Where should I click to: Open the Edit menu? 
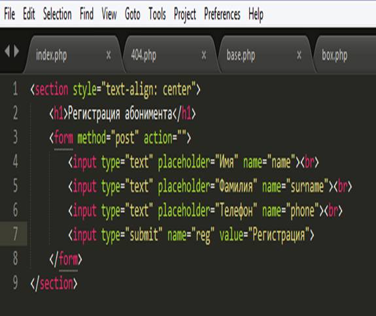29,14
